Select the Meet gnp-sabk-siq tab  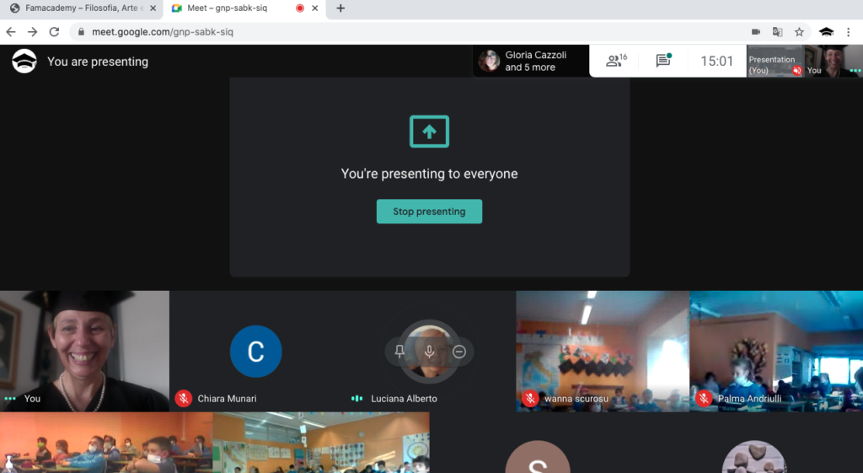click(228, 8)
